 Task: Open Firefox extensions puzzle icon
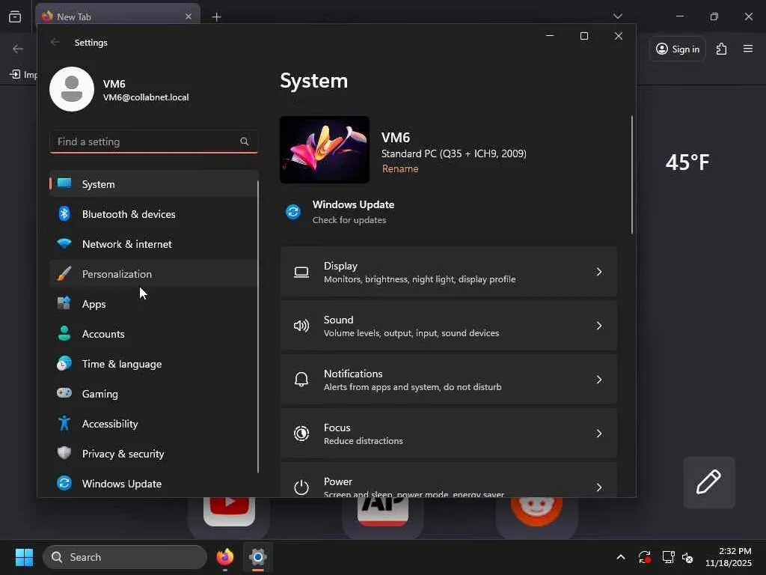pyautogui.click(x=722, y=49)
